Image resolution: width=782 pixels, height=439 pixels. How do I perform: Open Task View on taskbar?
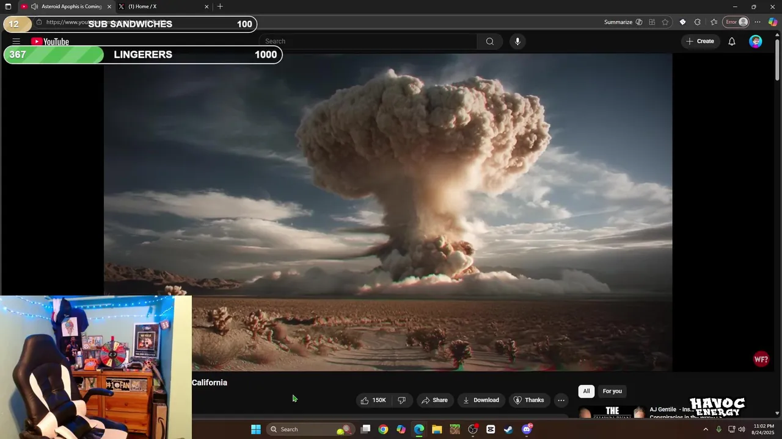[365, 429]
